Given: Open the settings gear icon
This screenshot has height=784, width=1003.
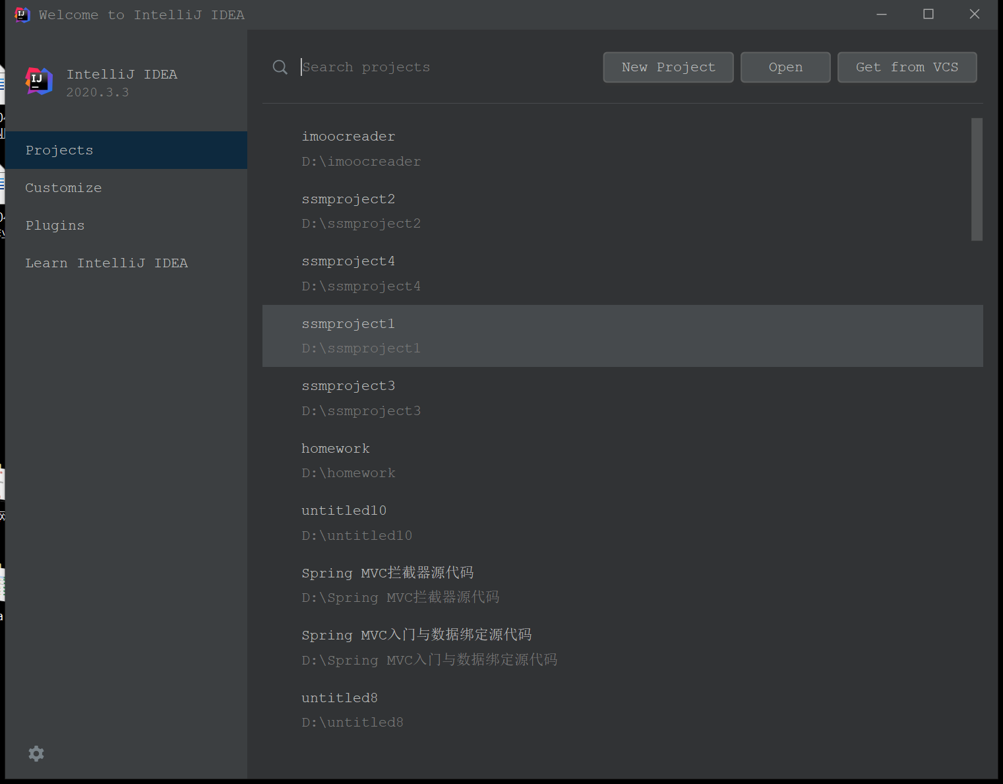Looking at the screenshot, I should click(36, 753).
